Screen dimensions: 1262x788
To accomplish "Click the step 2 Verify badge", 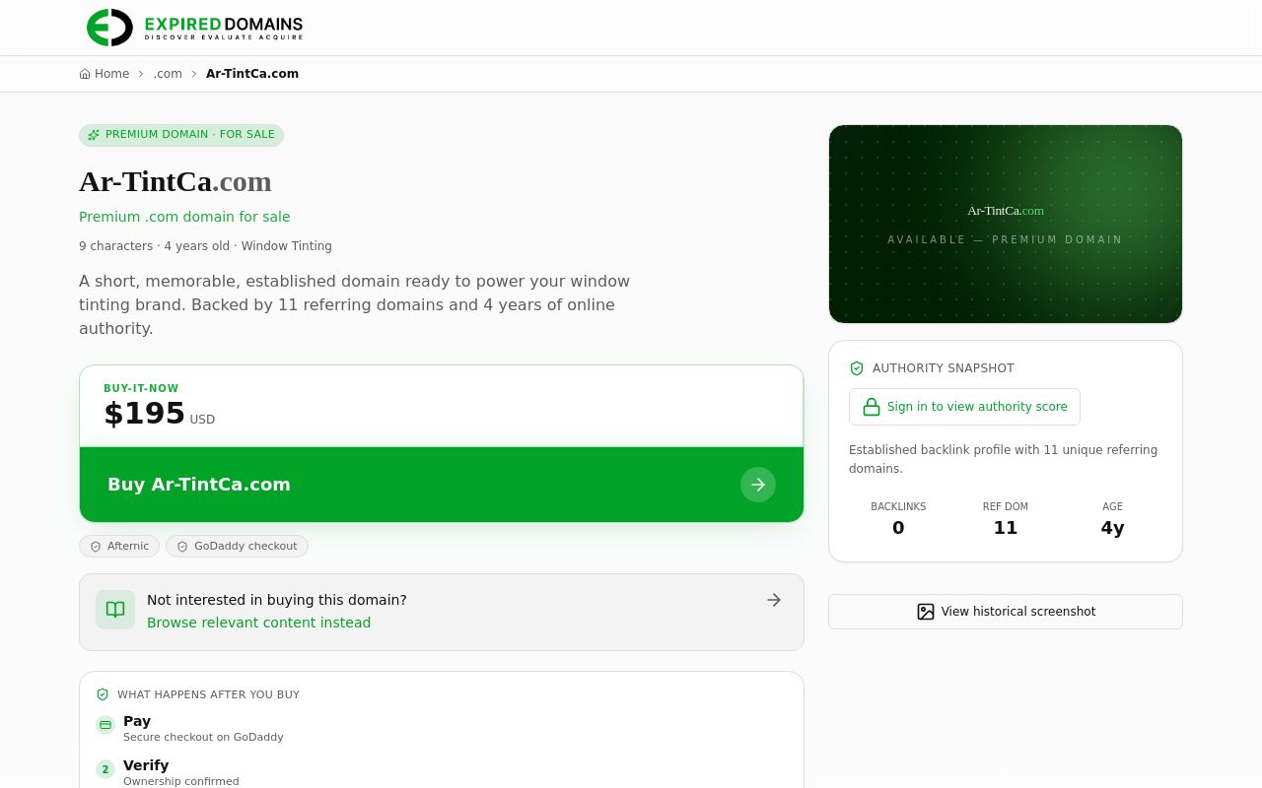I will coord(105,769).
